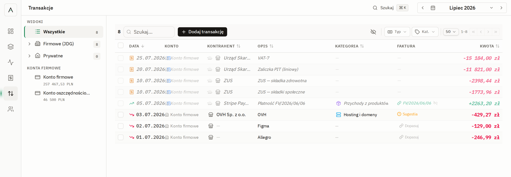The height and width of the screenshot is (177, 511).
Task: Click the income trend icon in Stripe row
Action: [131, 103]
